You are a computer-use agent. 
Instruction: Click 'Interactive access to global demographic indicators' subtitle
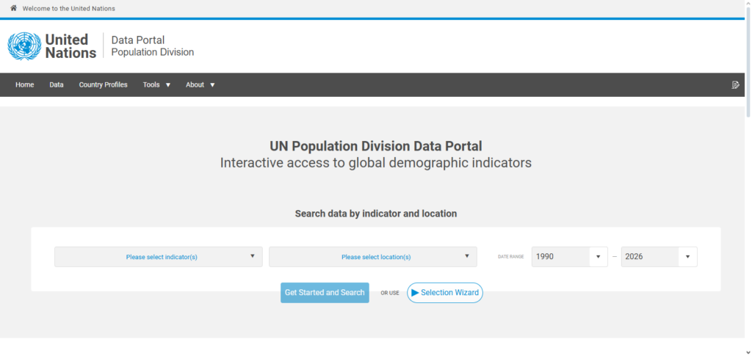point(376,164)
